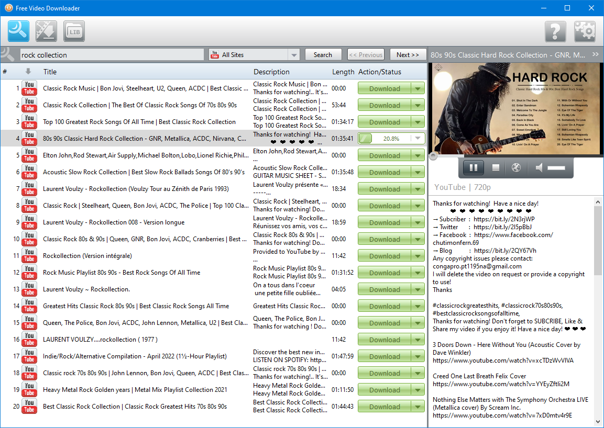Click description scrollbar down arrow

598,422
